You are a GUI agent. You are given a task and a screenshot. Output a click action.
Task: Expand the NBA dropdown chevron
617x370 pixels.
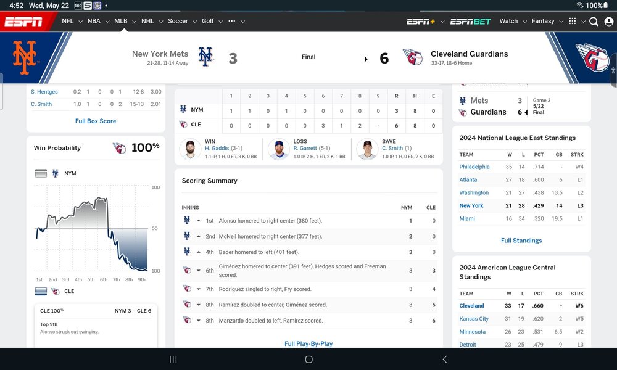(107, 22)
